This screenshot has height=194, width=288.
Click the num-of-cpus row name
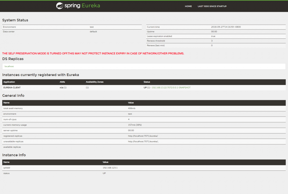point(10,119)
